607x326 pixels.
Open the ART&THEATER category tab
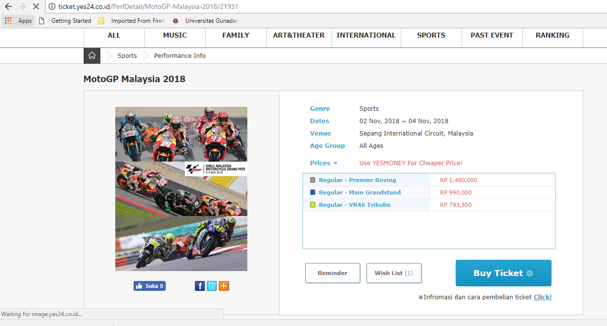tap(299, 36)
